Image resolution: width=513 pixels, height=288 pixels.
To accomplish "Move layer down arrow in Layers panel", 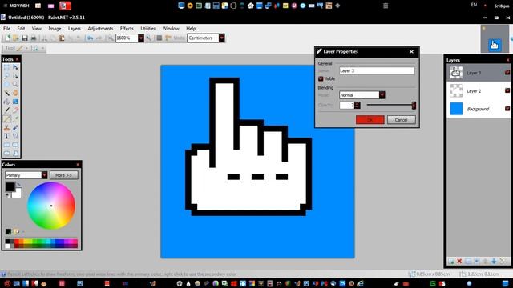I will coord(494,261).
